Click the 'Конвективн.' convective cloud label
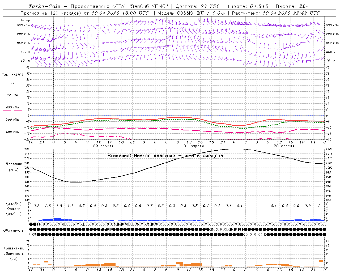The width and height of the screenshot is (340, 272). 14,248
